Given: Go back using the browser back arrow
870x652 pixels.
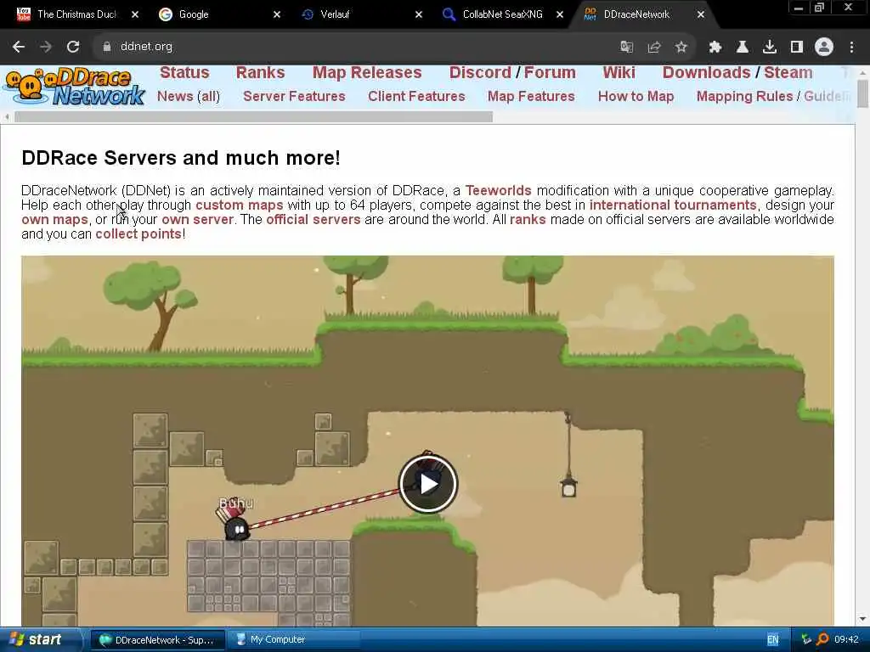Looking at the screenshot, I should click(19, 48).
